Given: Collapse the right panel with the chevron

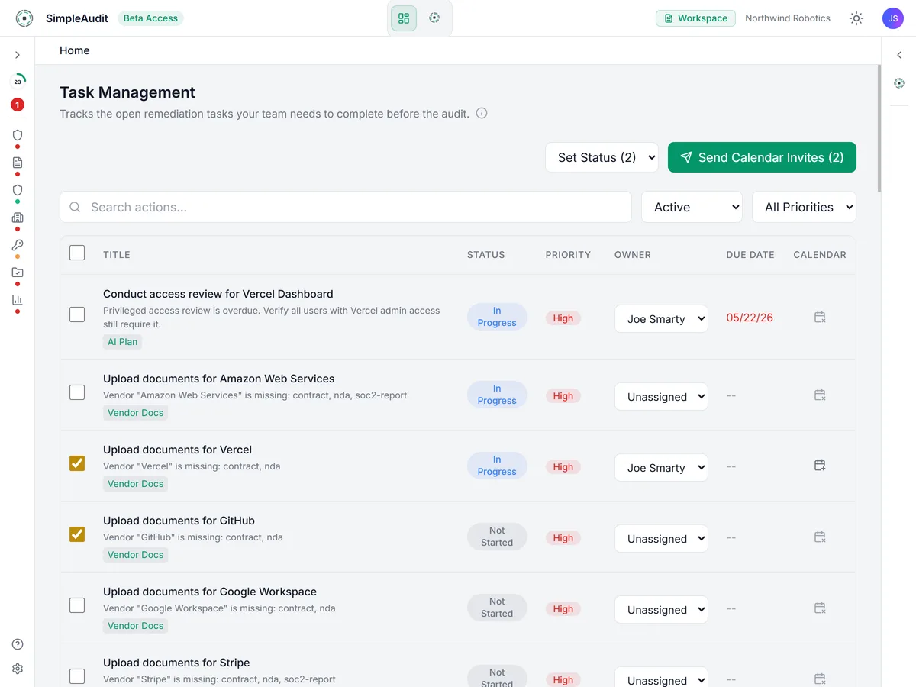Looking at the screenshot, I should point(899,55).
